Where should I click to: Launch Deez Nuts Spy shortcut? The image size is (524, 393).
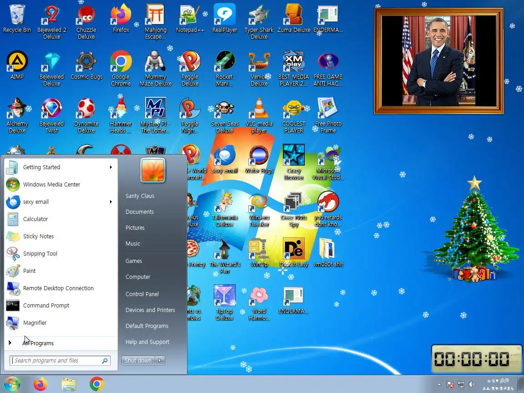click(293, 209)
